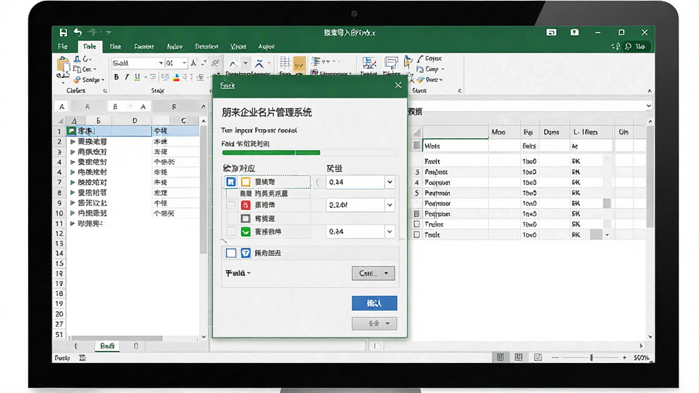Click the faded Redo arrow icon
The width and height of the screenshot is (699, 393).
tap(93, 32)
